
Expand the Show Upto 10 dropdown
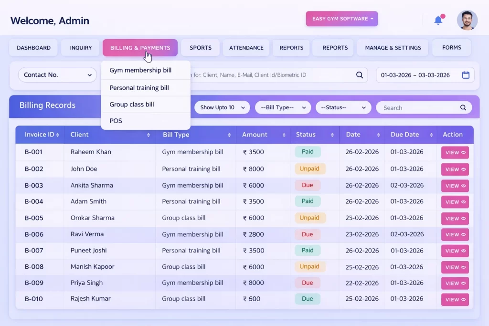(x=222, y=107)
